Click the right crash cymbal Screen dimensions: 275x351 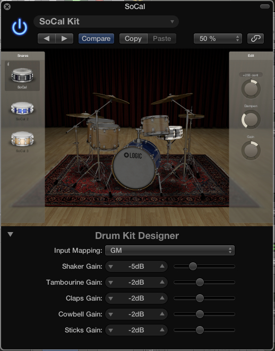(172, 98)
